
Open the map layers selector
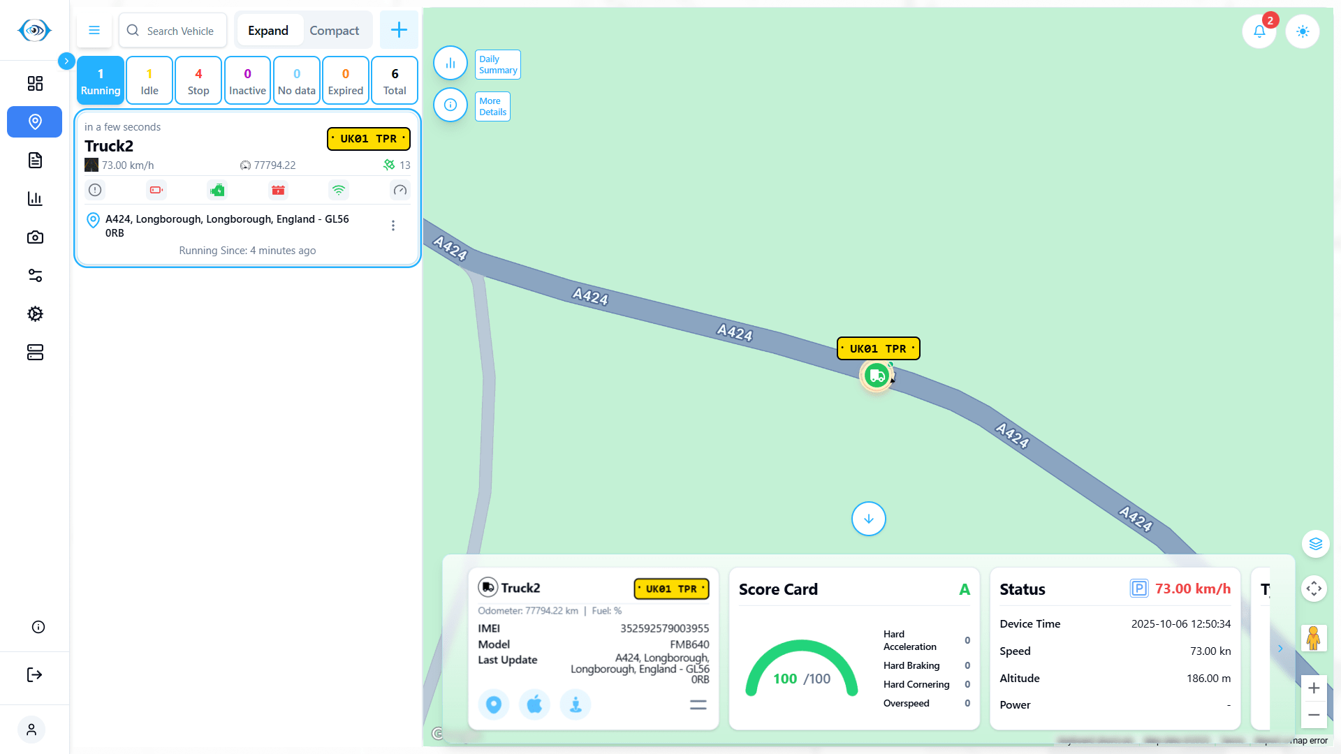(1315, 544)
